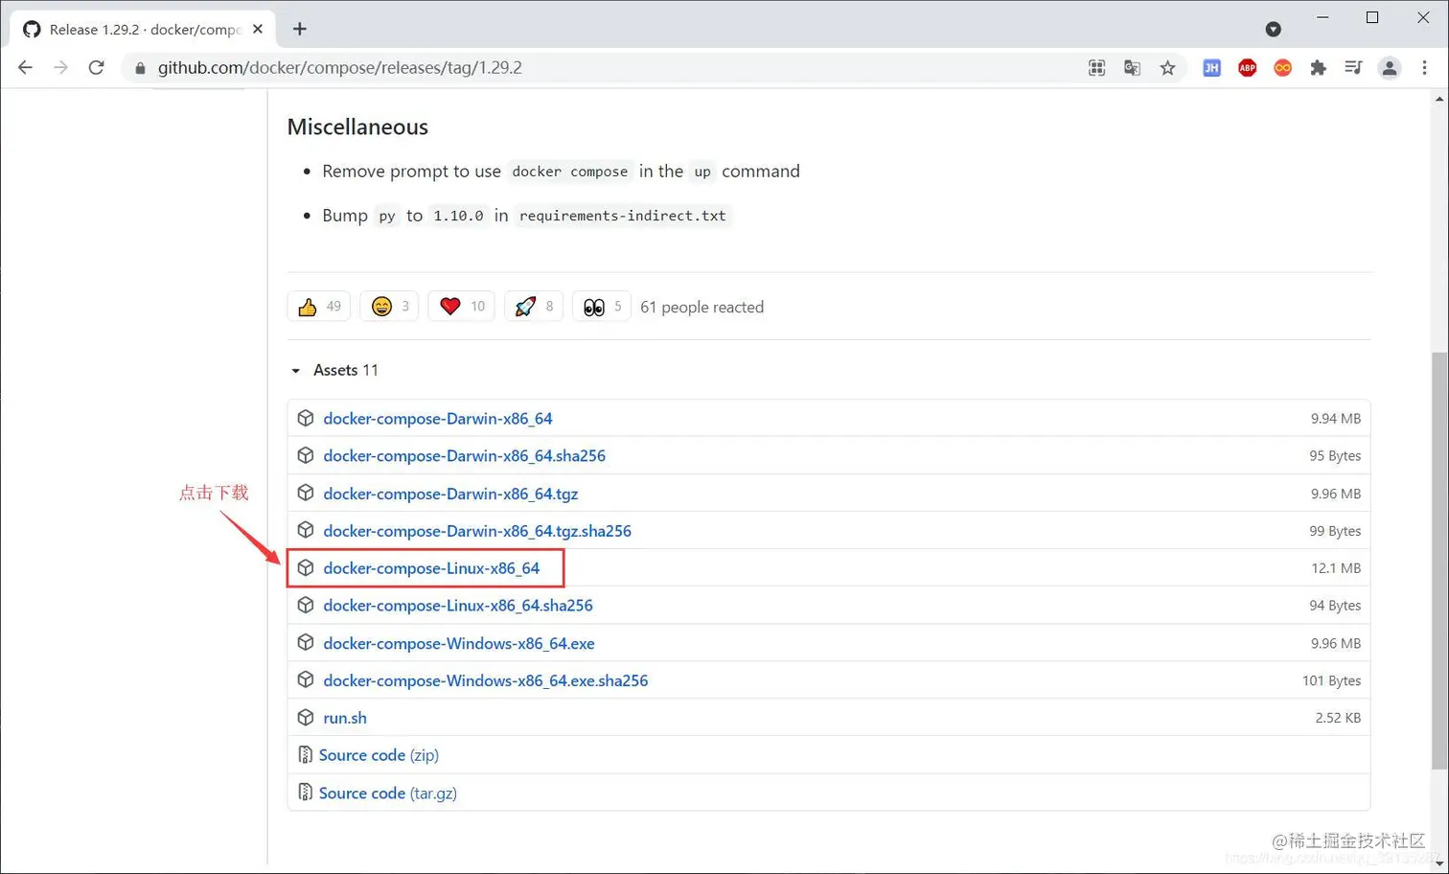This screenshot has height=874, width=1449.
Task: Download docker-compose-Darwin-x86_64.tgz.sha256
Action: (477, 531)
